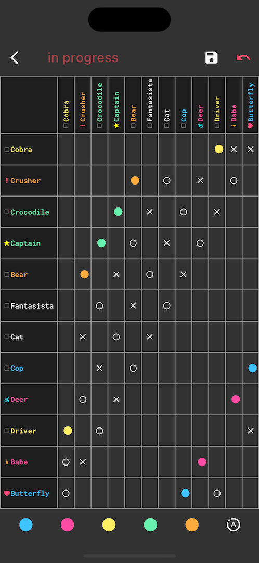259x563 pixels.
Task: Select the blue color swatch
Action: [26, 524]
